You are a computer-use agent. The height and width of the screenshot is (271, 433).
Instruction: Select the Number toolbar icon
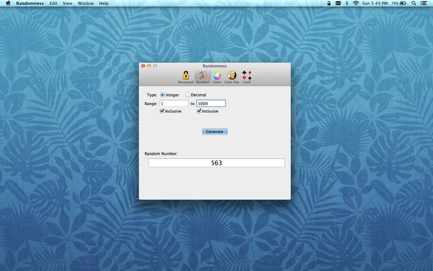[202, 77]
